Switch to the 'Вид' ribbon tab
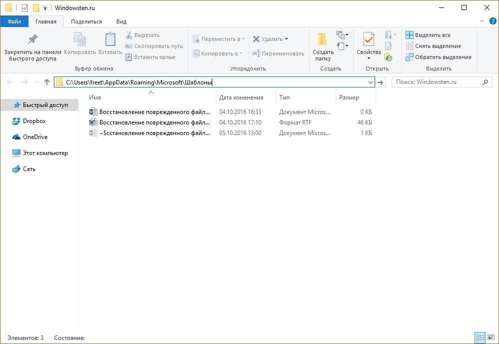The width and height of the screenshot is (499, 344). click(x=121, y=21)
